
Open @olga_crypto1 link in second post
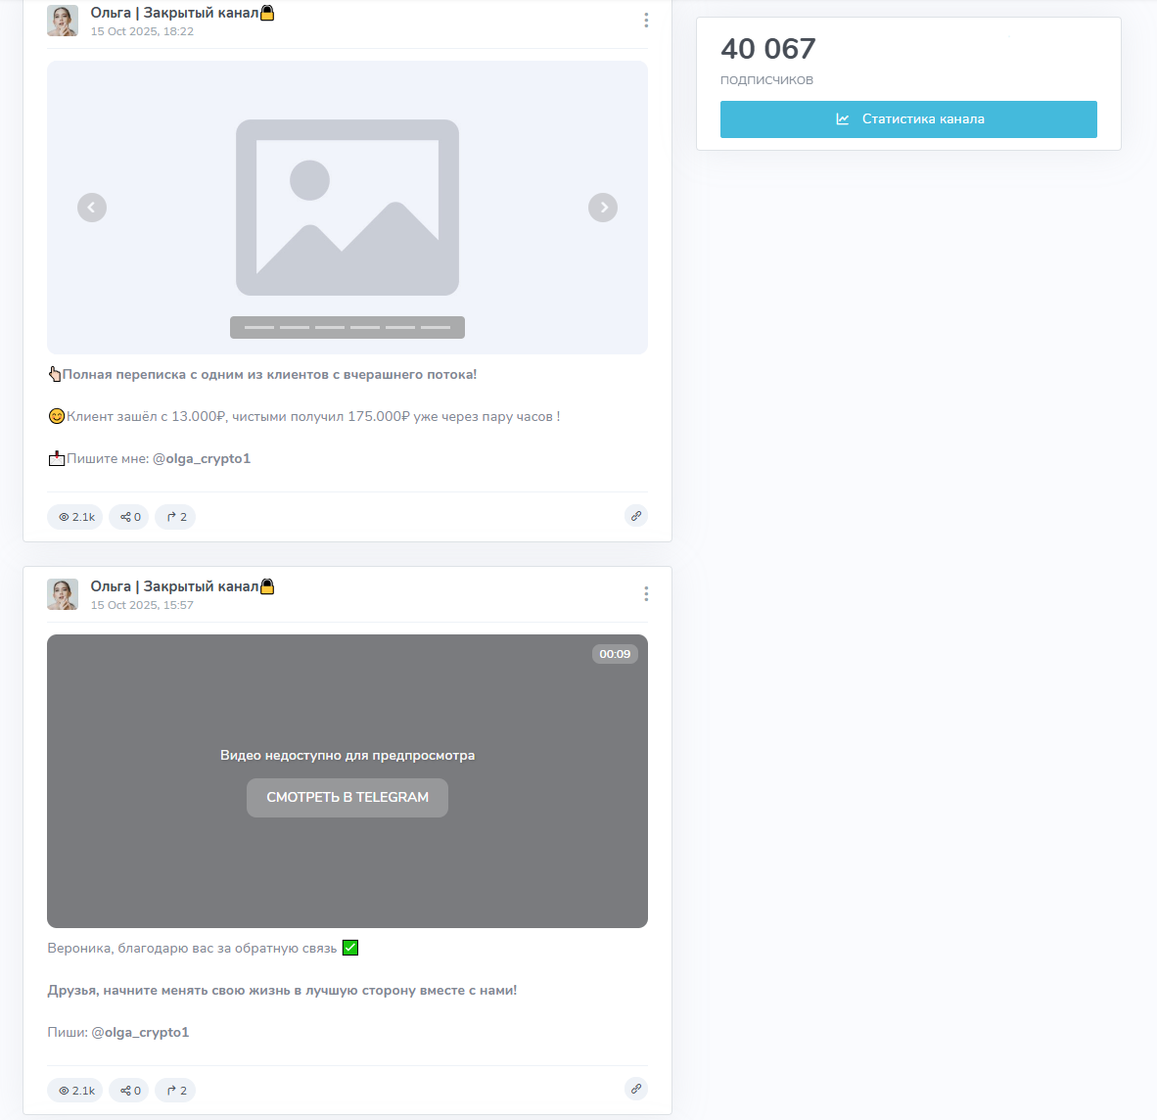[140, 1032]
